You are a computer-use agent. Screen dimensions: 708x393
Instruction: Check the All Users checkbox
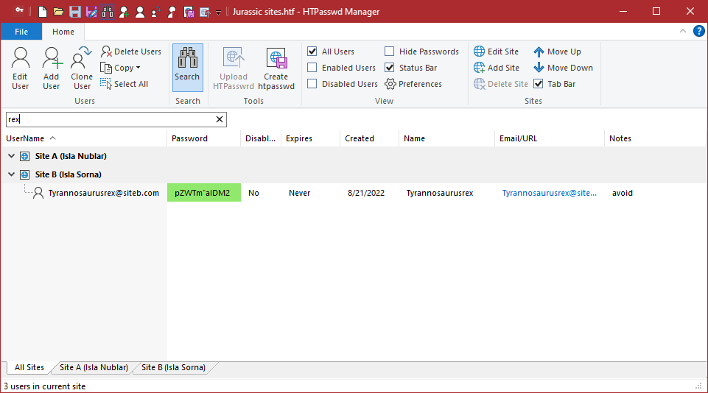[x=312, y=52]
